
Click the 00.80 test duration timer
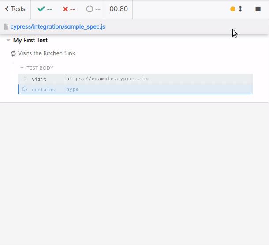[118, 9]
